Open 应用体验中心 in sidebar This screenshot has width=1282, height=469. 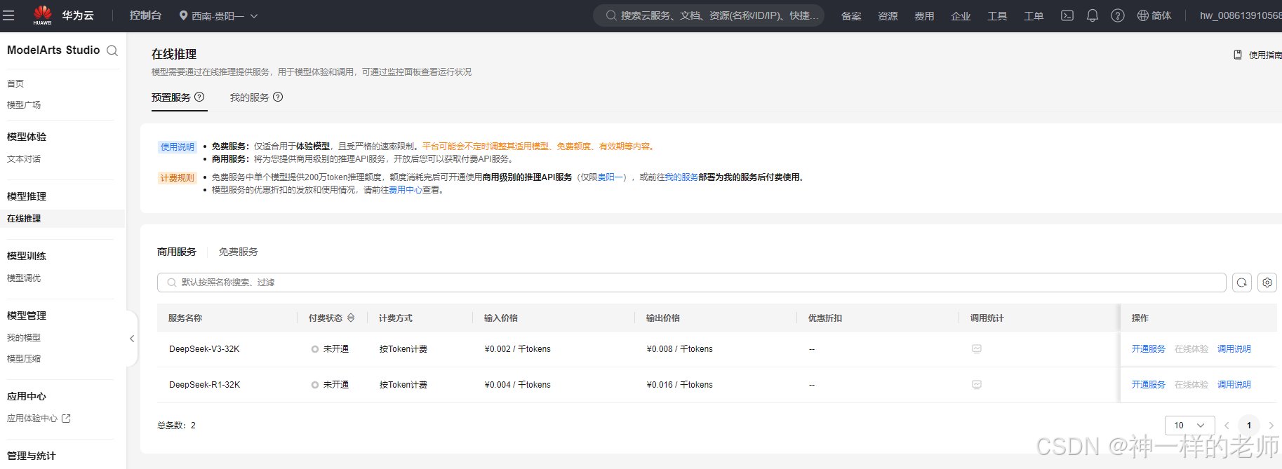(x=32, y=419)
